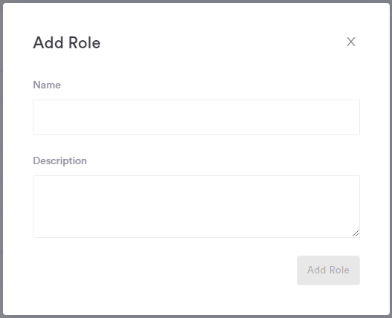This screenshot has height=318, width=392.
Task: Click the gray overlay right of the modal
Action: pyautogui.click(x=391, y=159)
